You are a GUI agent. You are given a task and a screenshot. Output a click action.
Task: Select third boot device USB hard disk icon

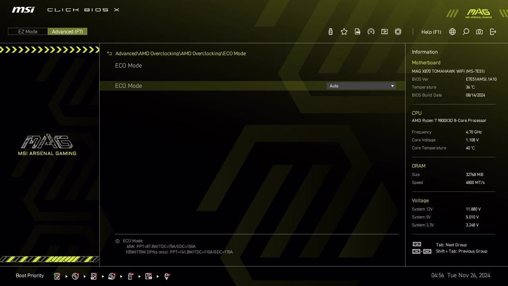pyautogui.click(x=94, y=276)
